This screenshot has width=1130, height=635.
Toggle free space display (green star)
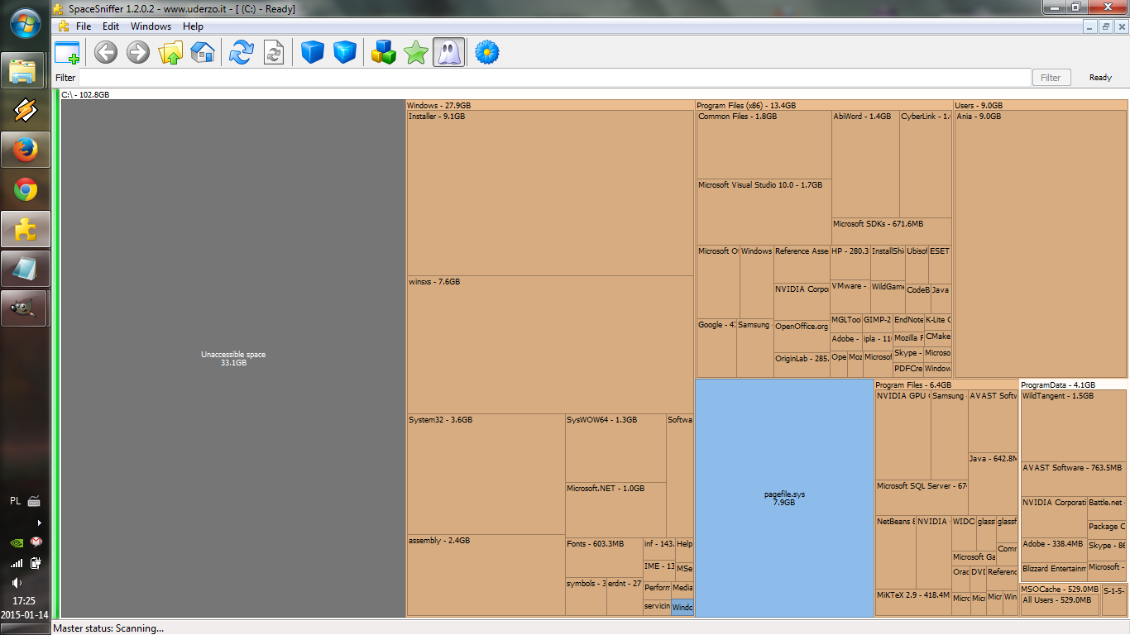(415, 54)
